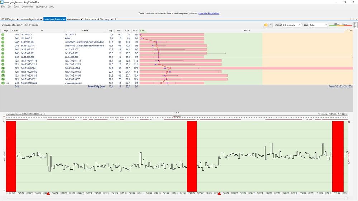The height and width of the screenshot is (201, 358).
Task: Sort by the Hop column header
Action: (x=5, y=31)
